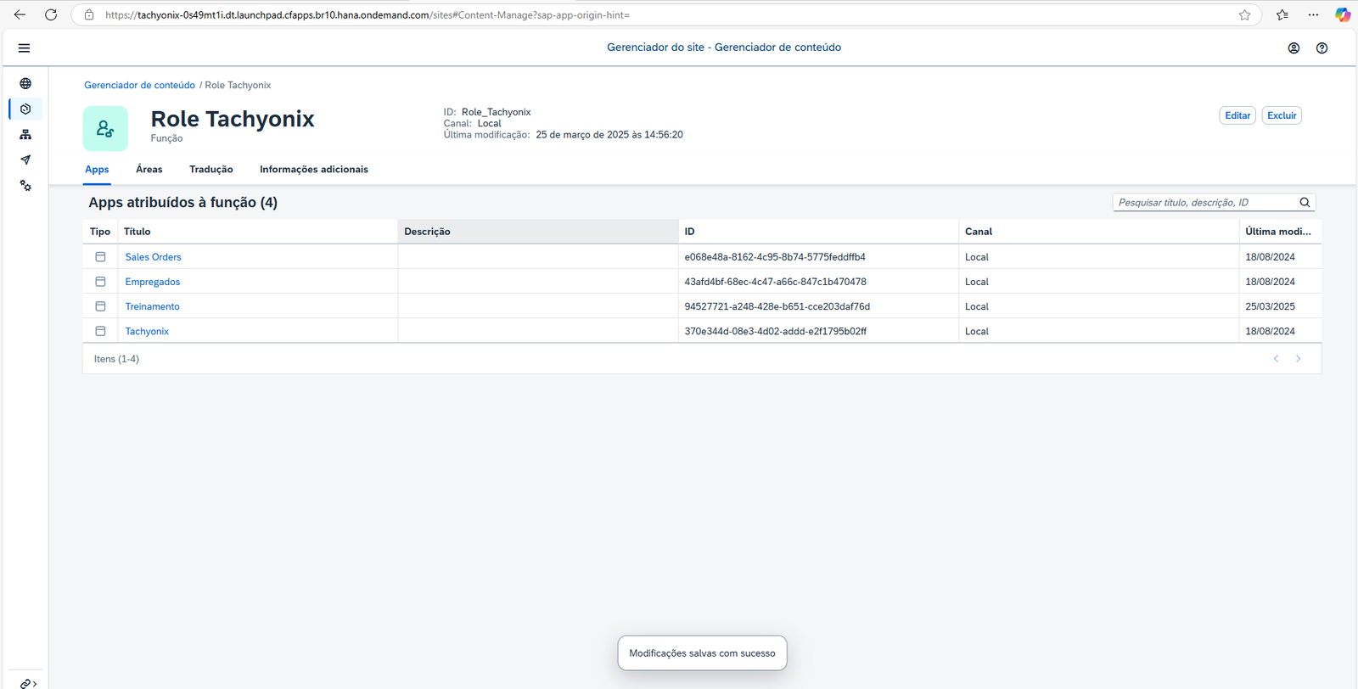Open the help question mark icon
The width and height of the screenshot is (1358, 689).
tap(1322, 48)
